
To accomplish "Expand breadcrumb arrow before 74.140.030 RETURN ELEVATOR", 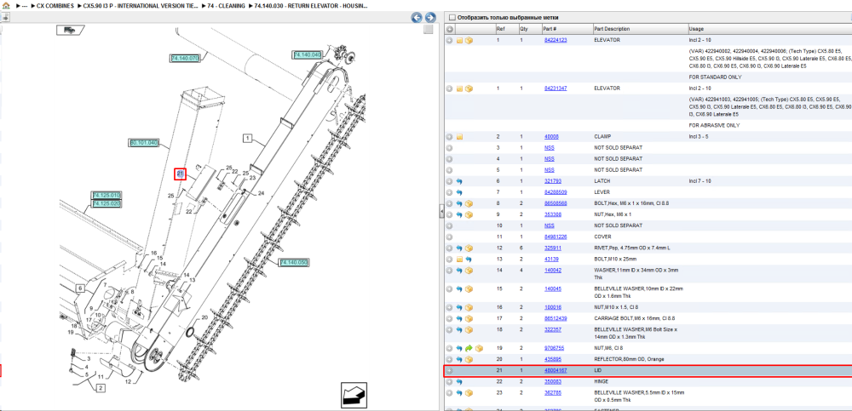I will tap(250, 5).
